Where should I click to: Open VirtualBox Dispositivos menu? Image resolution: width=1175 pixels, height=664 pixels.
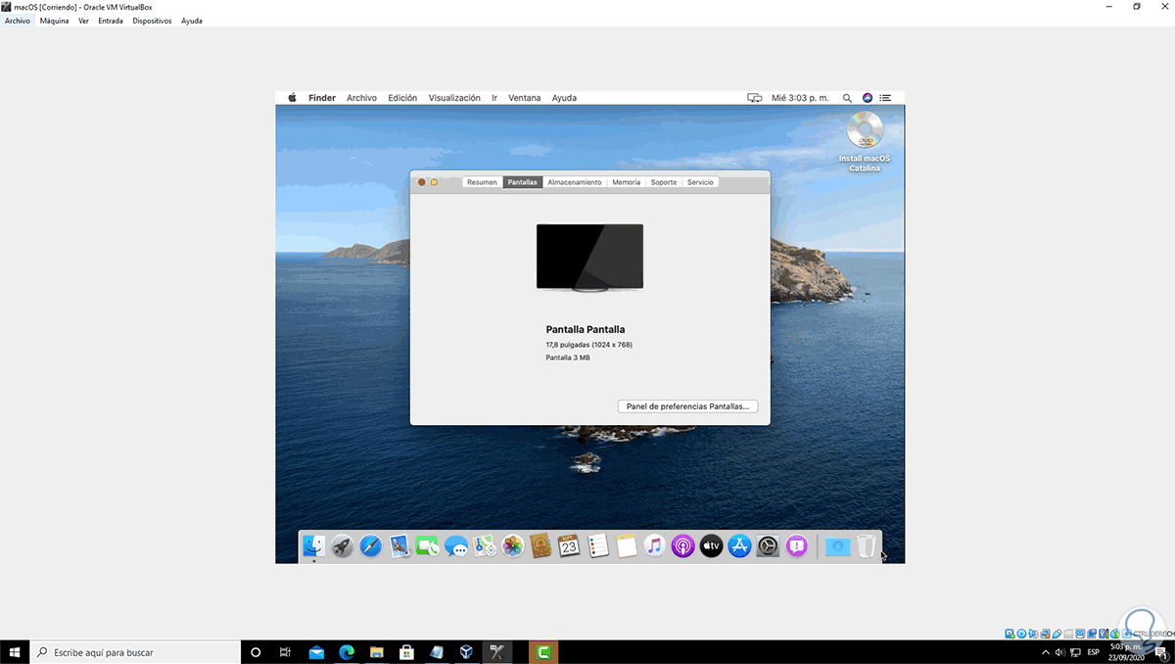[152, 21]
